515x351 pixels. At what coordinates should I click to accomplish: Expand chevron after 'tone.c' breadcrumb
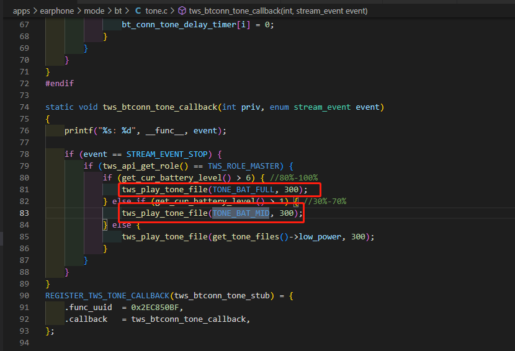pyautogui.click(x=172, y=11)
